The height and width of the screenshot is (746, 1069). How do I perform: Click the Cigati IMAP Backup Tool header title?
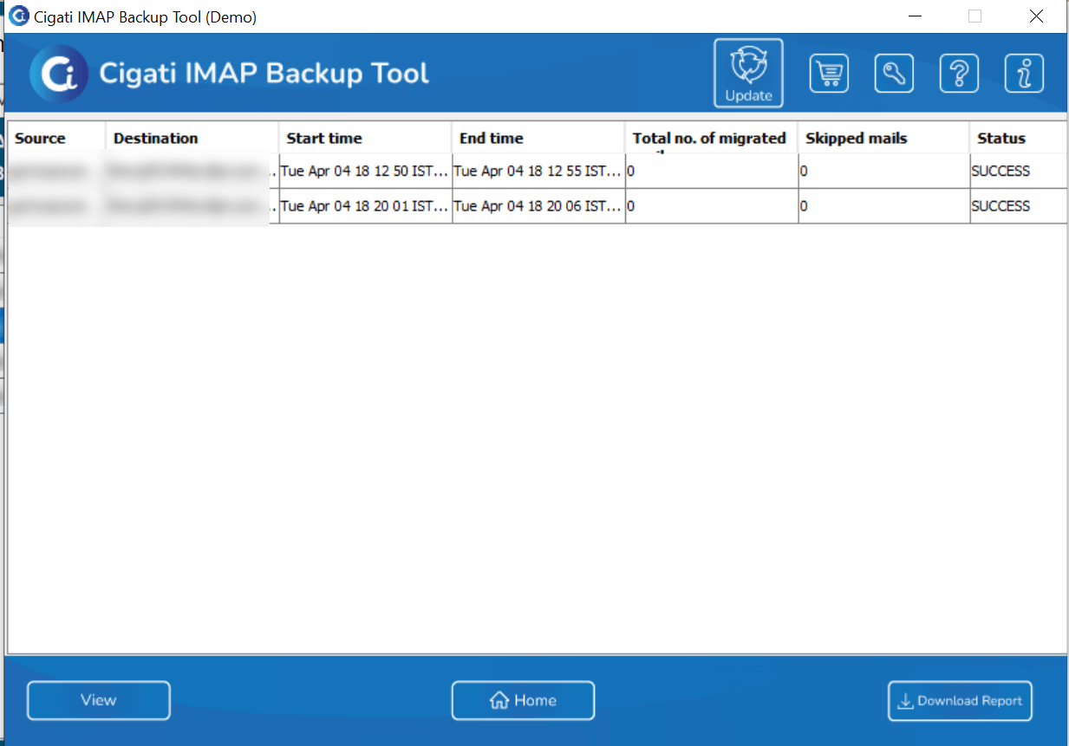point(264,74)
